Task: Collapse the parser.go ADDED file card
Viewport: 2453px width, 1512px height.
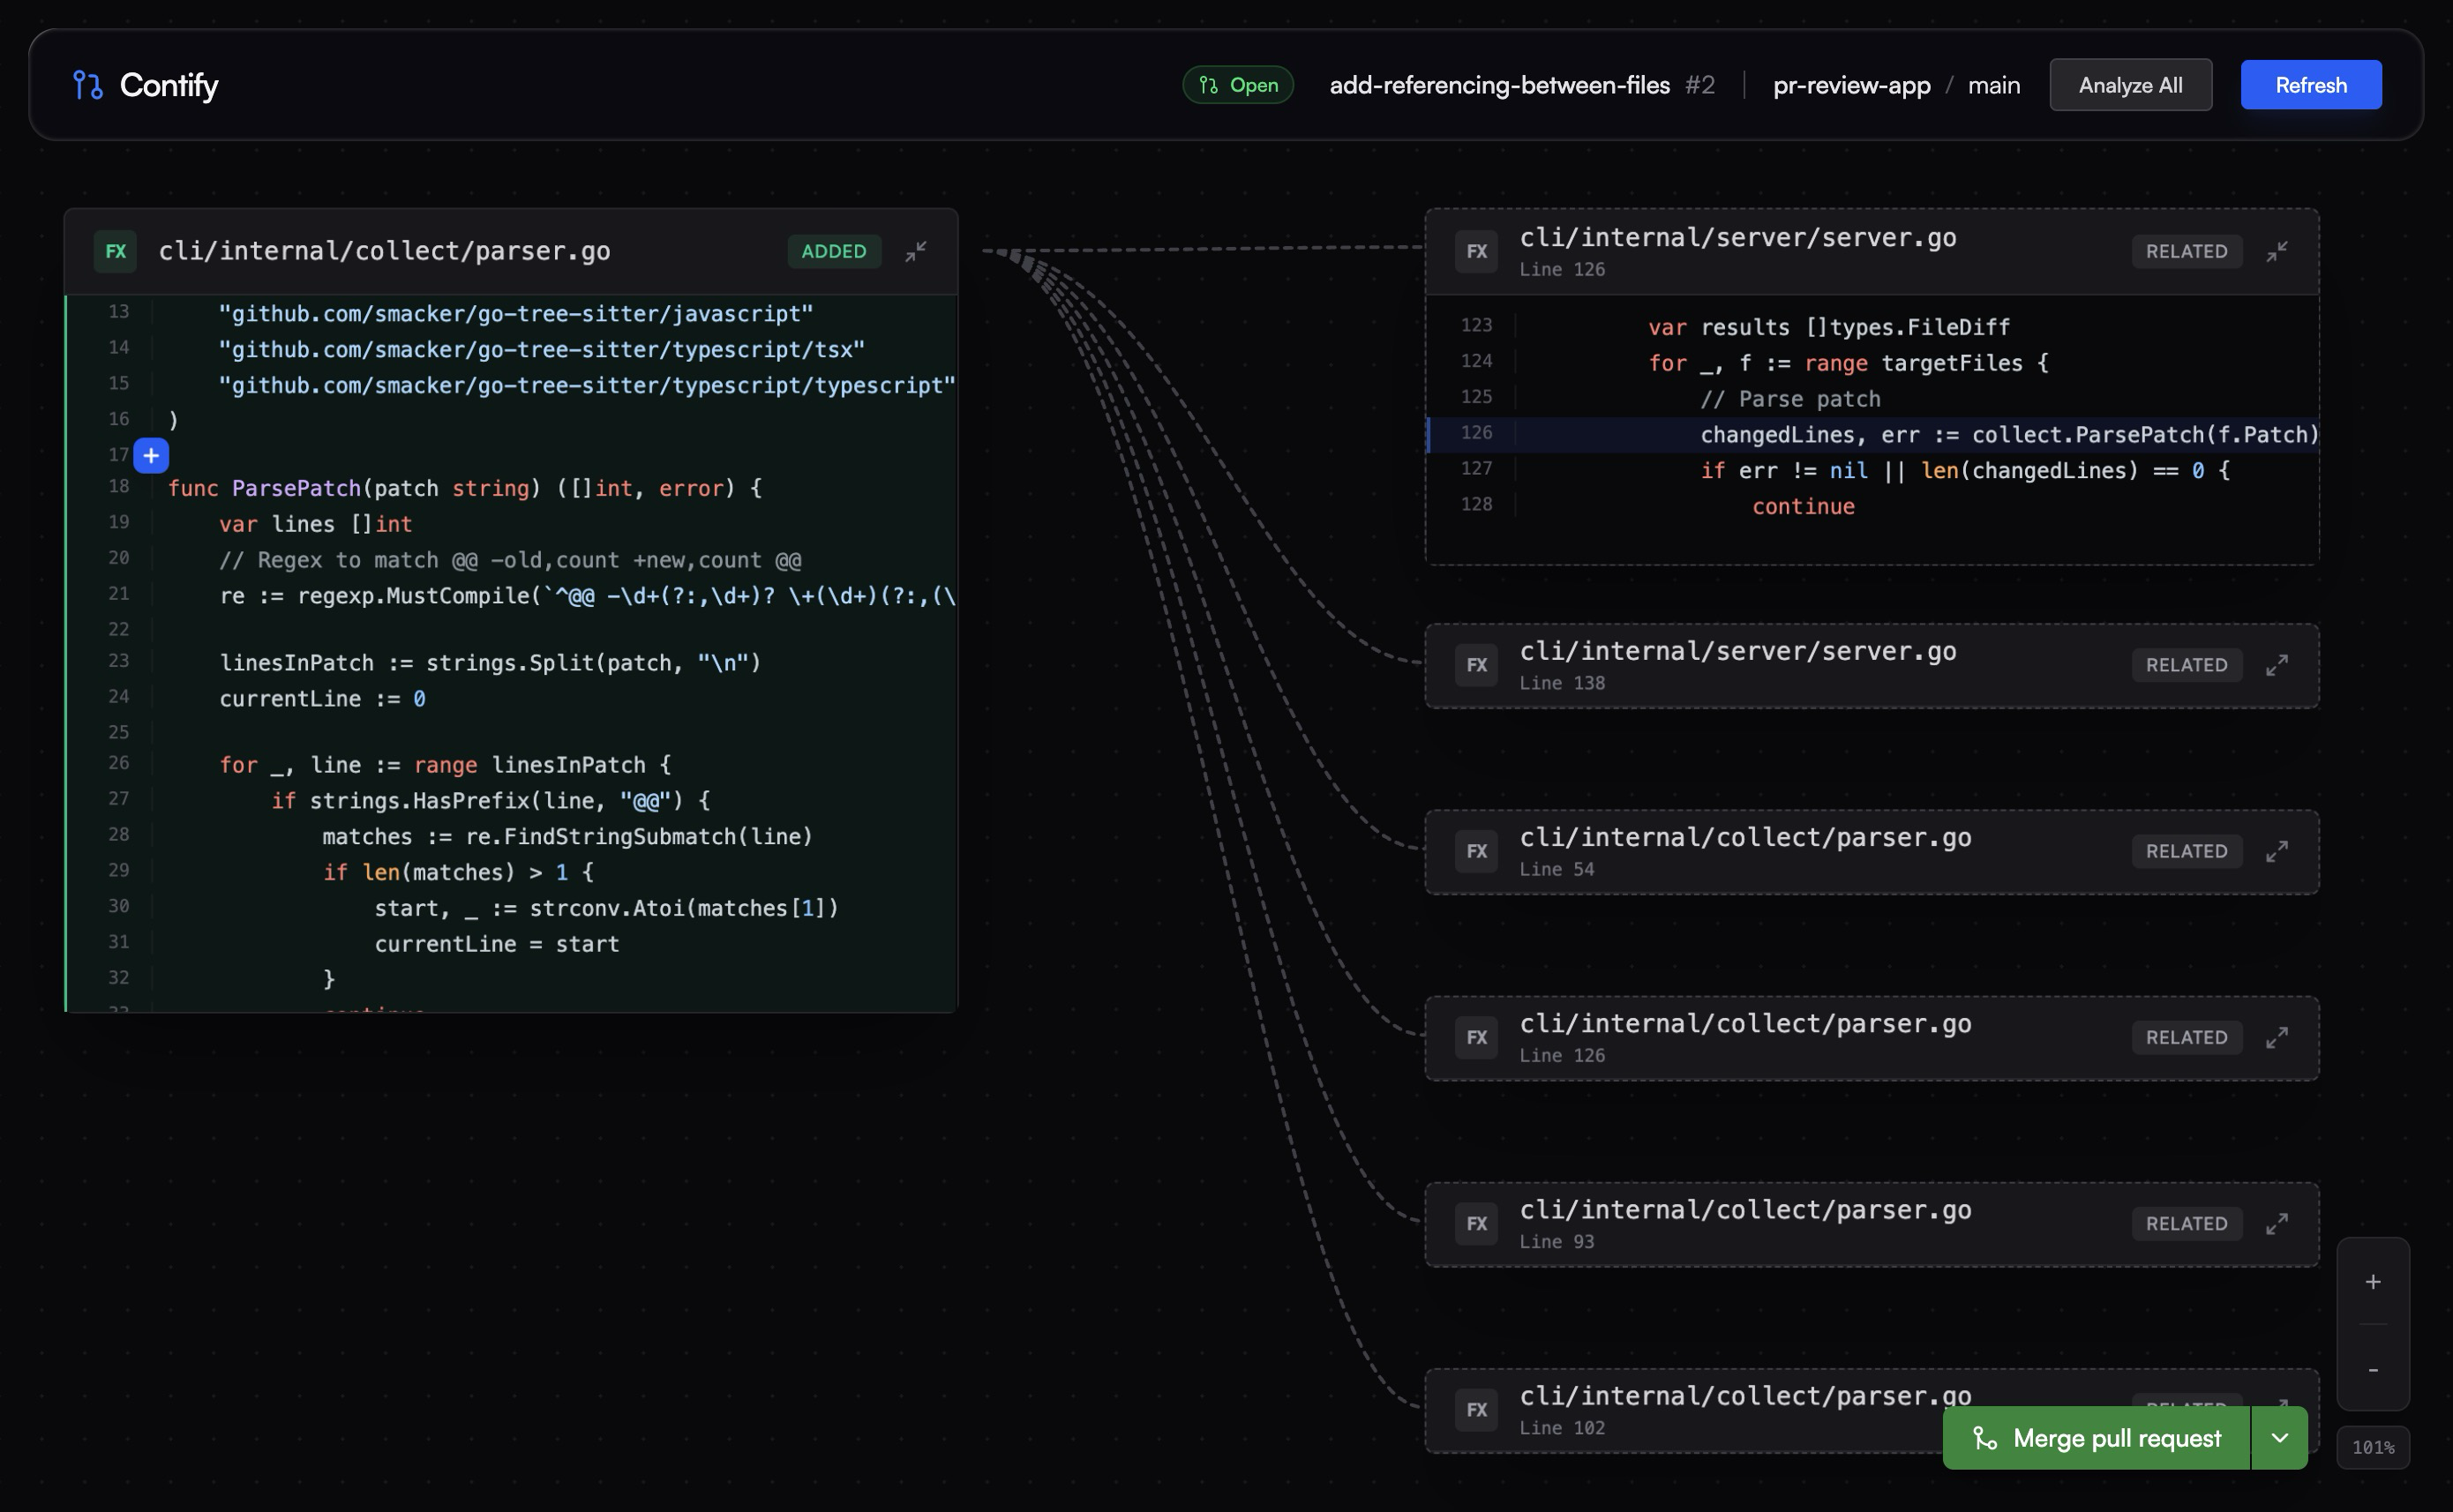Action: pyautogui.click(x=915, y=252)
